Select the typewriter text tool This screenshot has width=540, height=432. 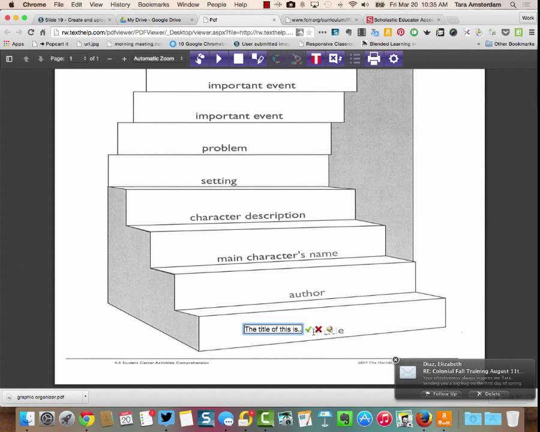pyautogui.click(x=316, y=59)
